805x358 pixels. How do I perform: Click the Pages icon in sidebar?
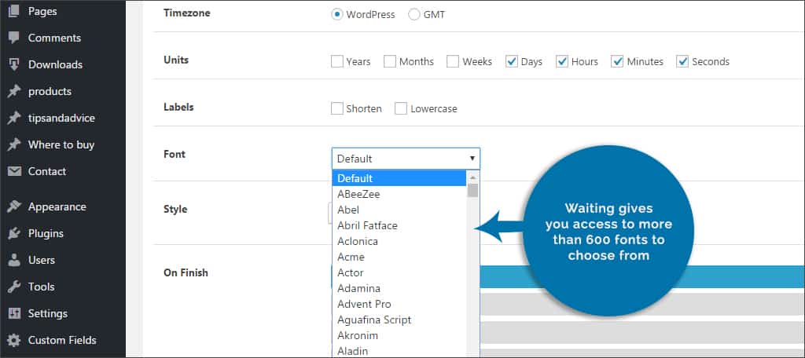coord(14,11)
